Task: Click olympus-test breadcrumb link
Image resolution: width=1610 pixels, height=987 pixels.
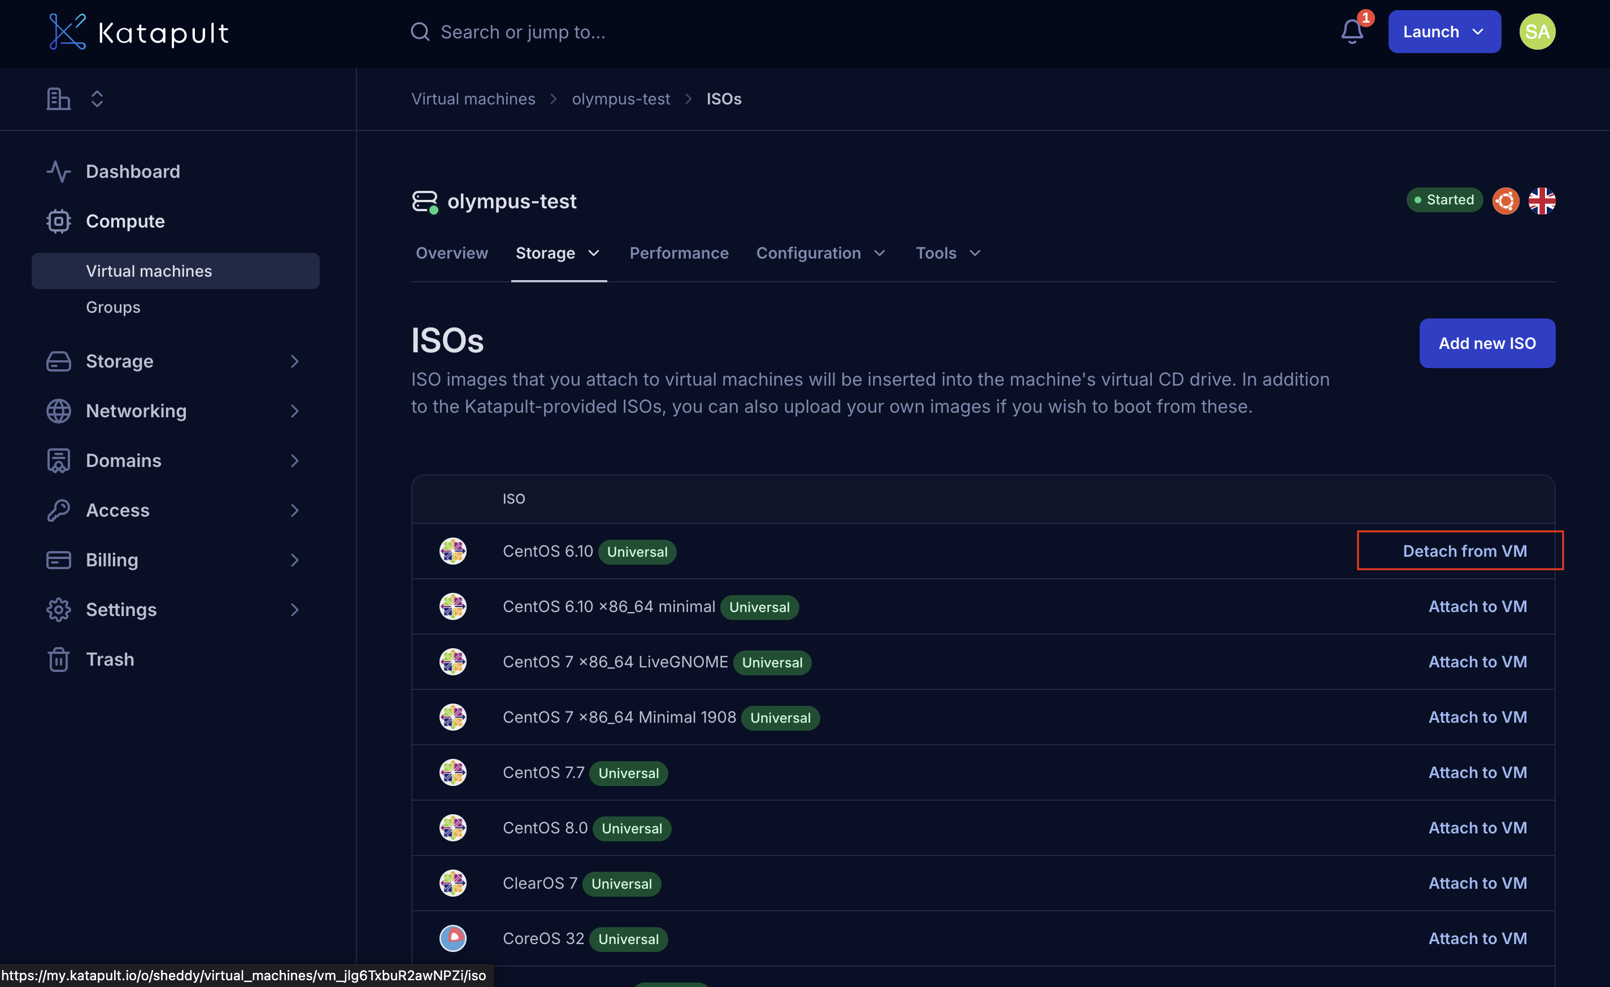Action: (621, 99)
